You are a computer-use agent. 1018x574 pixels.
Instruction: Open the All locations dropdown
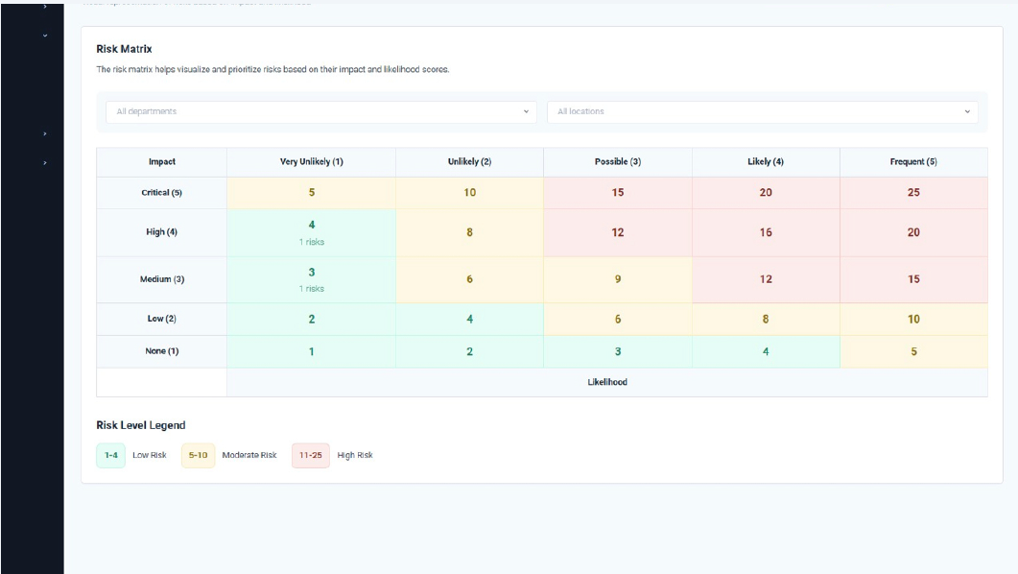point(765,111)
